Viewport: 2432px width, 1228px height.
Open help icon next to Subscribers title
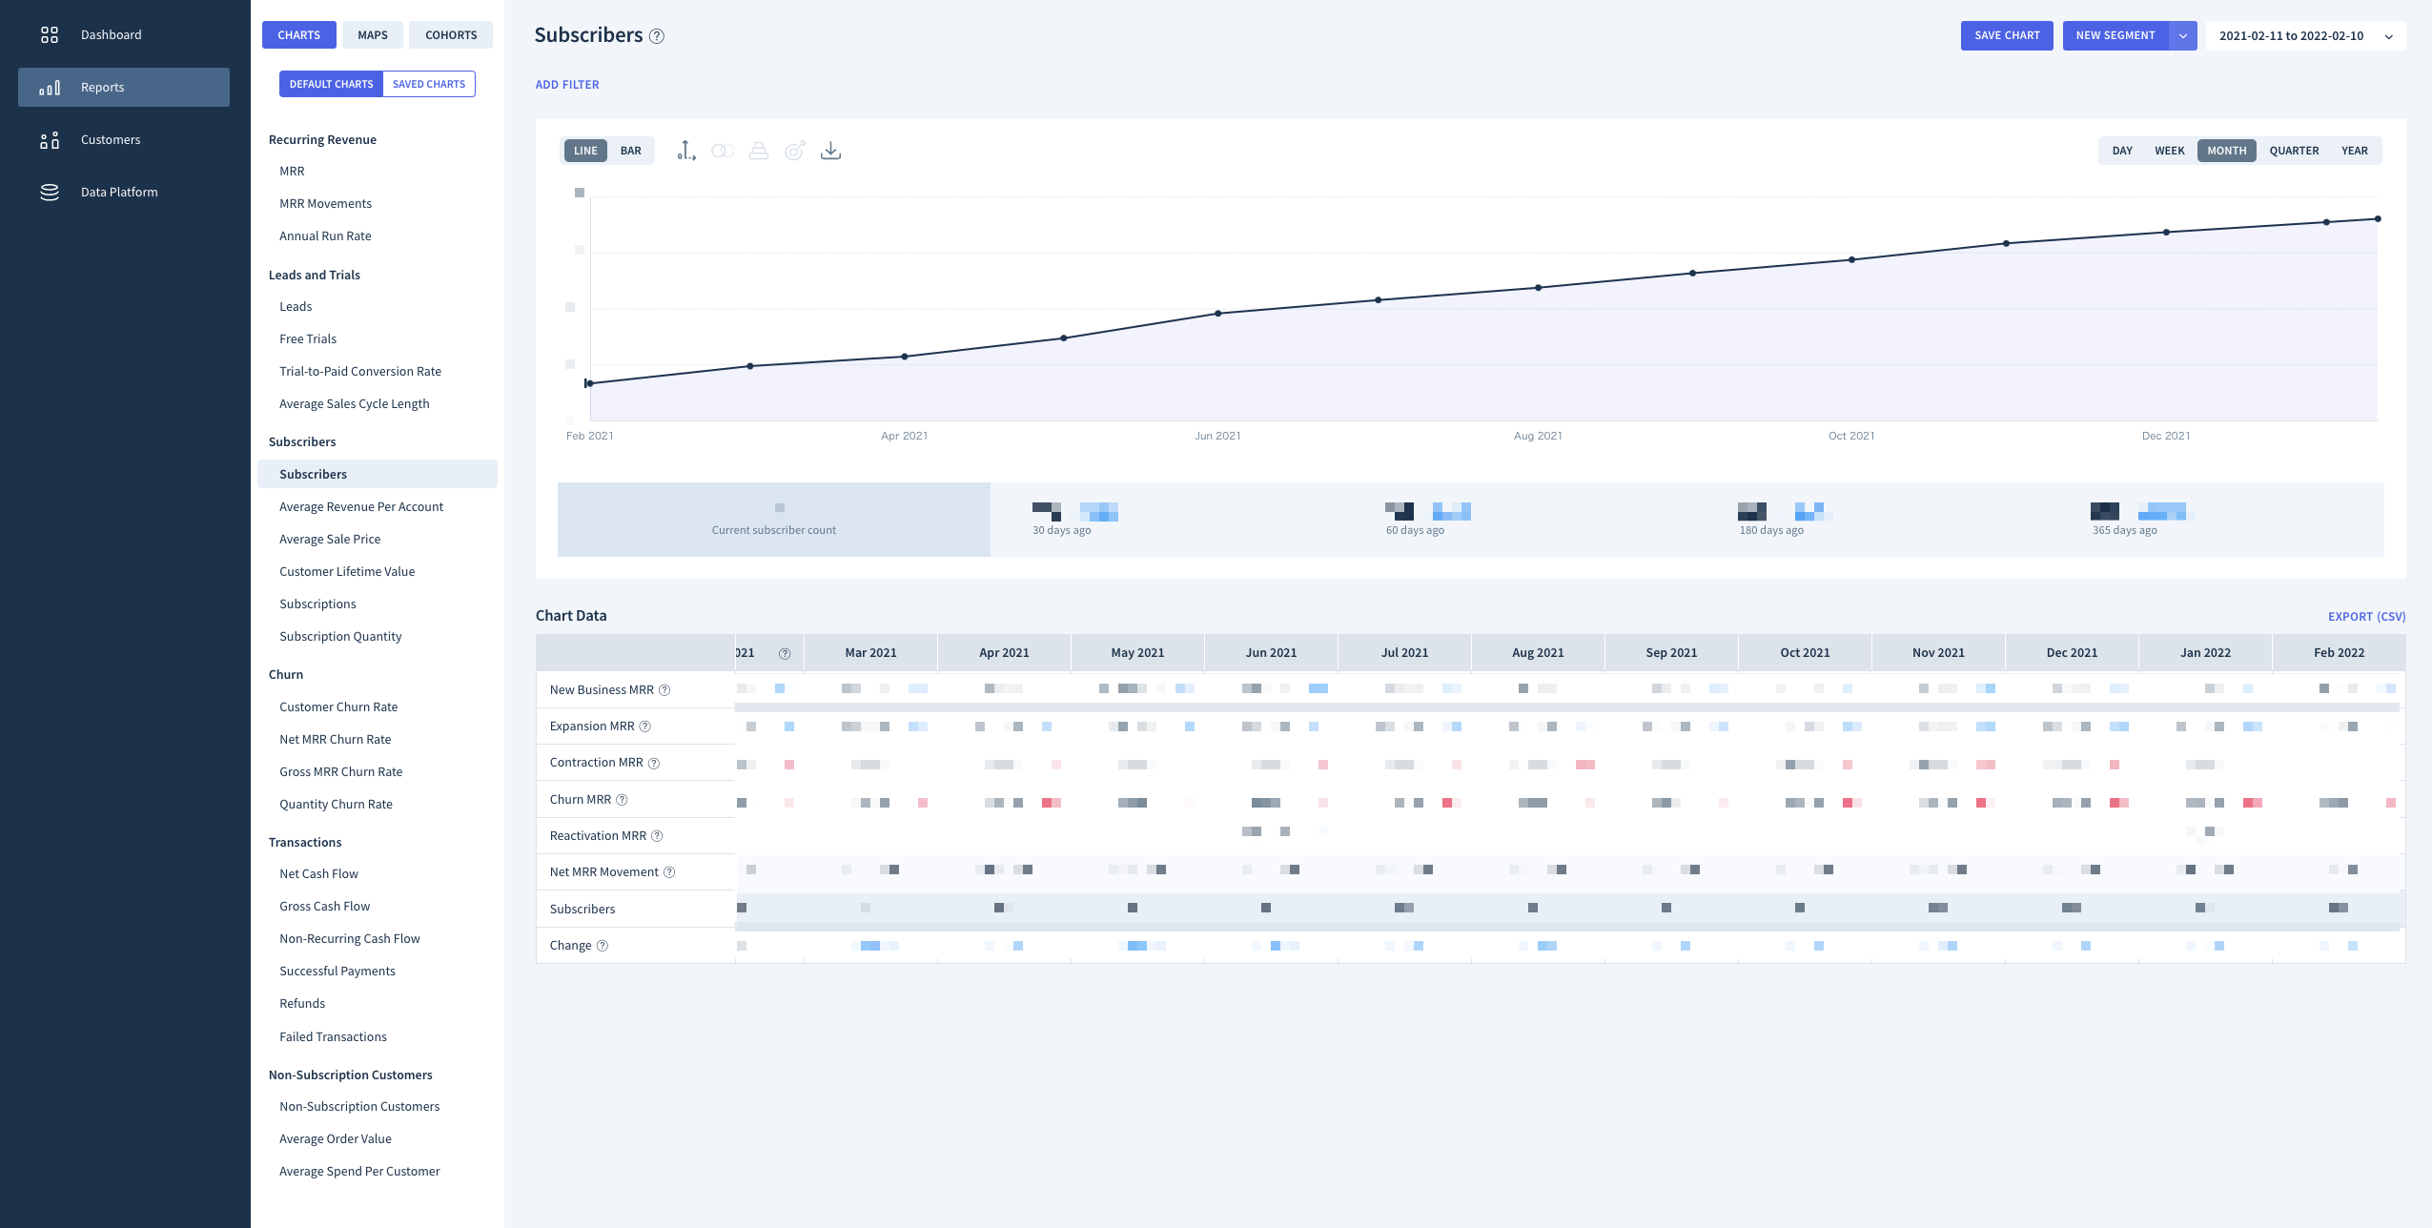coord(657,36)
